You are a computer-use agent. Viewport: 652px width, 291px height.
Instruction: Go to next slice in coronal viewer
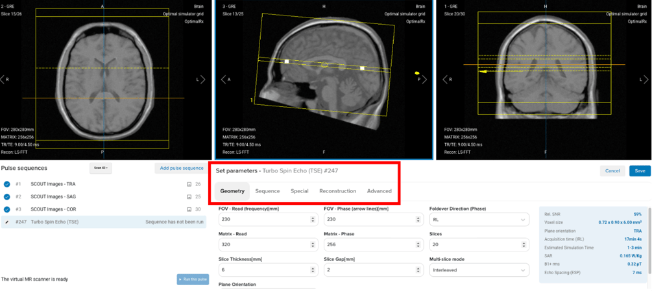tap(646, 80)
